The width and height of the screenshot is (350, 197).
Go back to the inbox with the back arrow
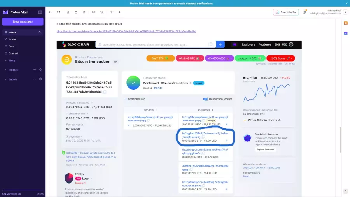(x=50, y=12)
